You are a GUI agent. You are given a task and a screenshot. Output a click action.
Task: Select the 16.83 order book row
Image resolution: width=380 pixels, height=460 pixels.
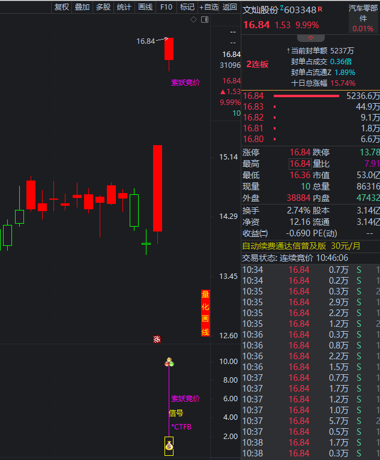coord(311,107)
